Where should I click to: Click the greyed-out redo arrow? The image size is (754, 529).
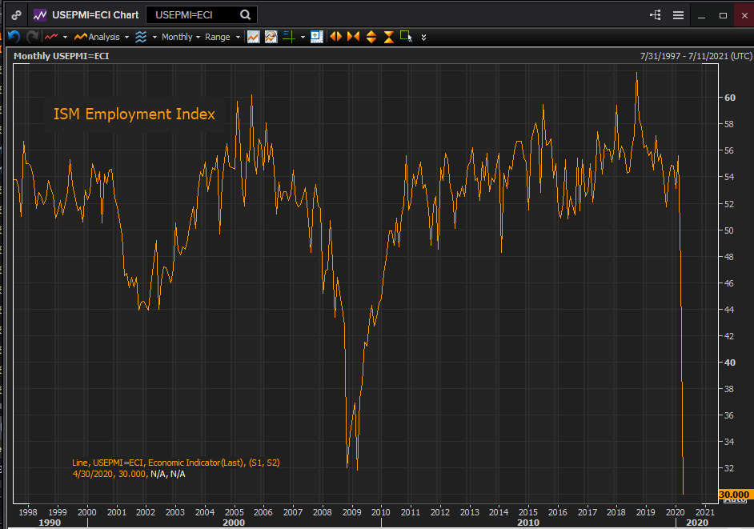click(32, 37)
